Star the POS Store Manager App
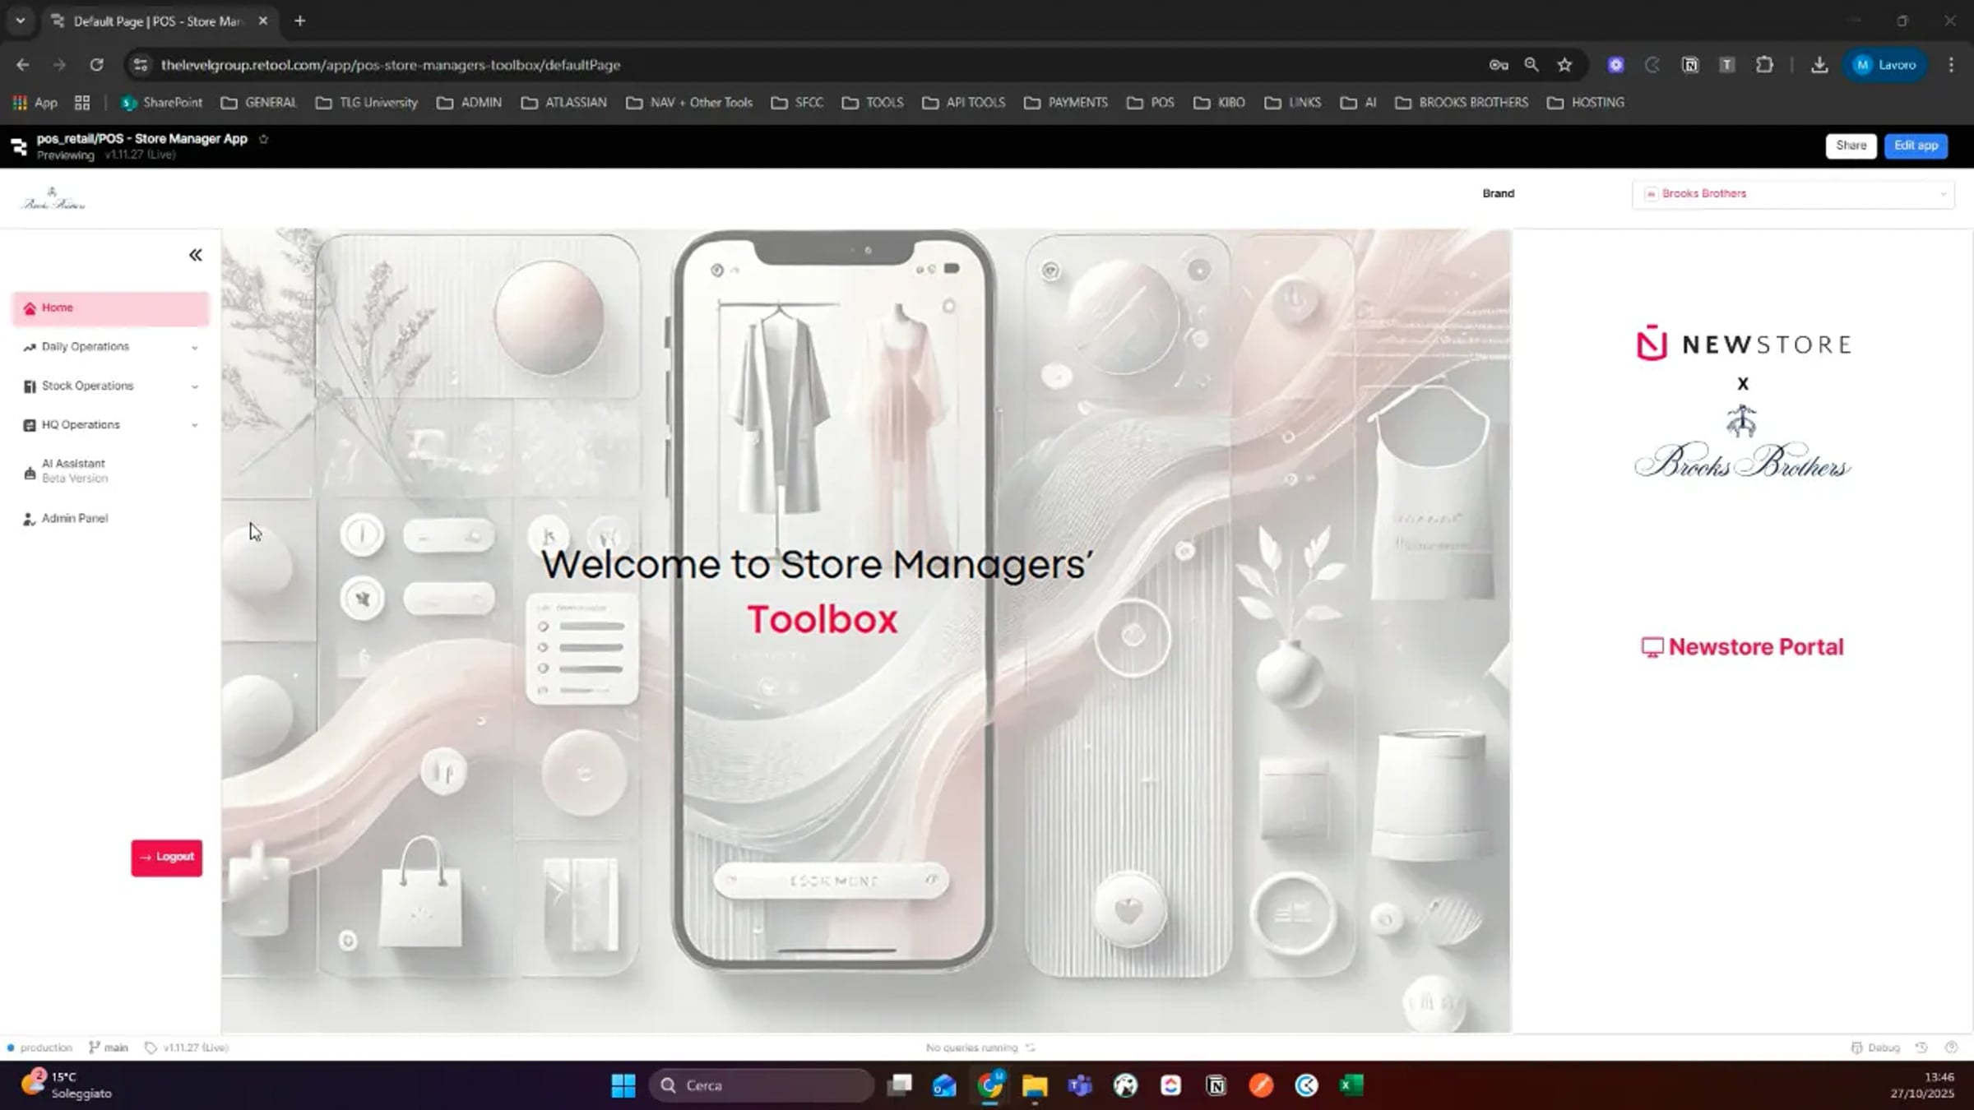This screenshot has width=1974, height=1110. pyautogui.click(x=264, y=139)
